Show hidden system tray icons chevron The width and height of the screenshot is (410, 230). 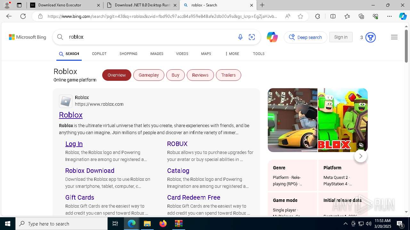[x=345, y=224]
